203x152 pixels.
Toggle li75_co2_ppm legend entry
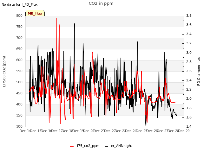tap(85, 146)
